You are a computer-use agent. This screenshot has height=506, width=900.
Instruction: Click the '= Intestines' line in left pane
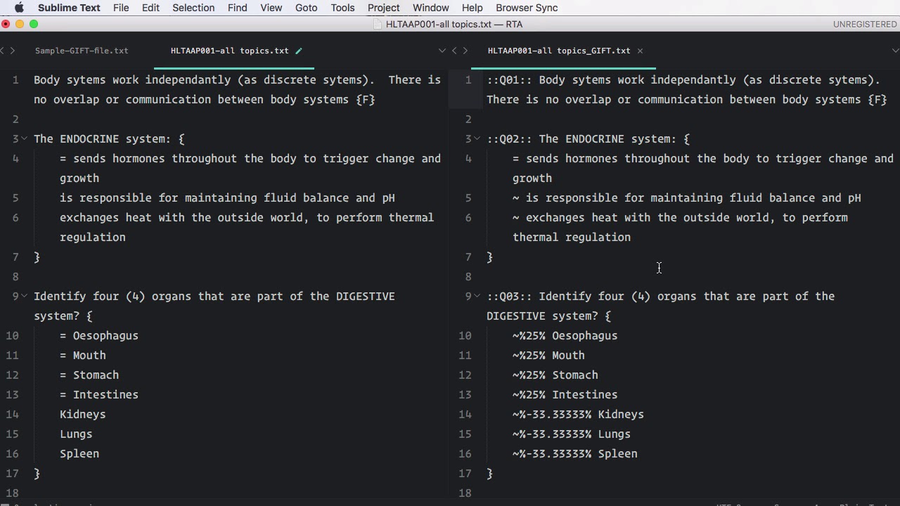99,394
